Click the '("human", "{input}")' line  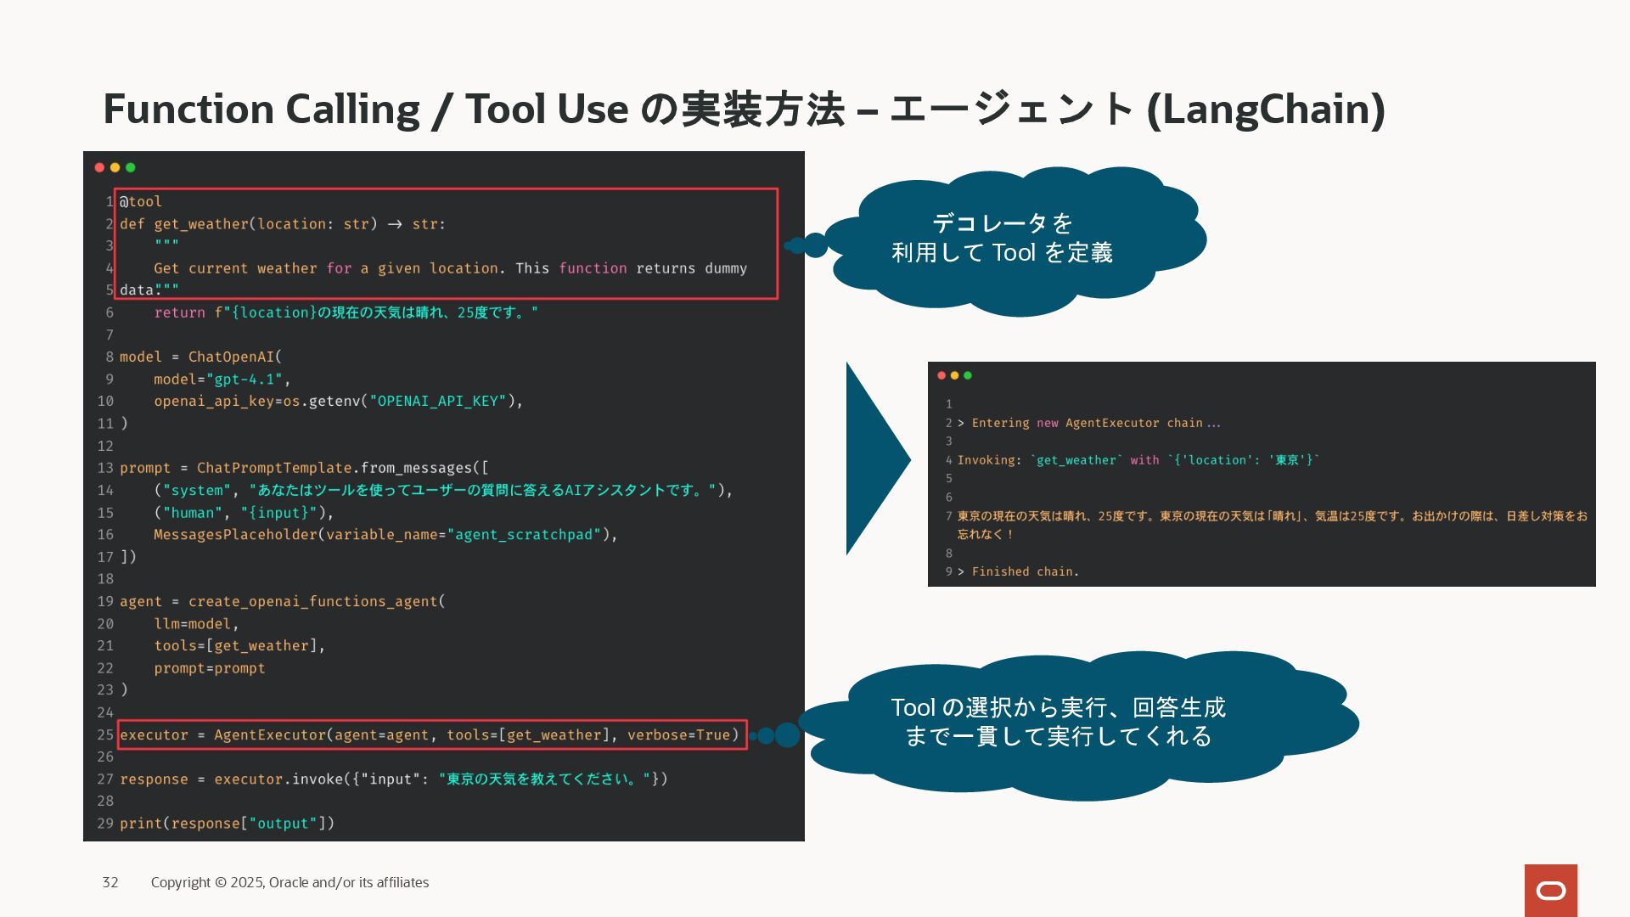pyautogui.click(x=244, y=512)
